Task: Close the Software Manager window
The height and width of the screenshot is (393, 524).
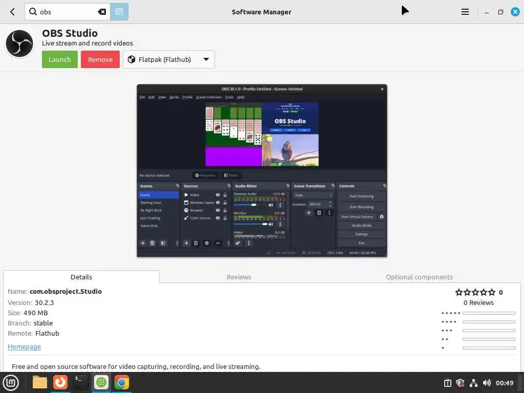Action: tap(515, 12)
